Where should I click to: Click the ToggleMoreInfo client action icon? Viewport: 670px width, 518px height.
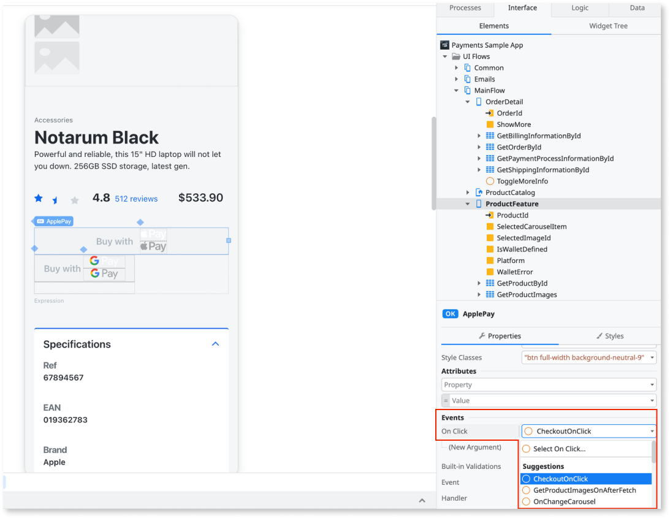489,181
